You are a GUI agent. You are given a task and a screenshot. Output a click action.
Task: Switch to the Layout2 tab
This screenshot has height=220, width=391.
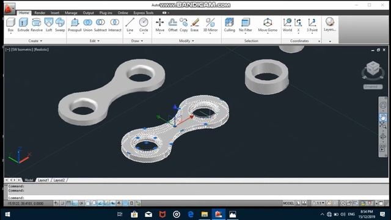(59, 180)
